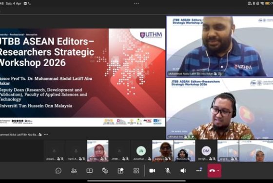Click 'Universiti Tun Hussein Onn Malaysia' text
The height and width of the screenshot is (183, 273).
36,106
